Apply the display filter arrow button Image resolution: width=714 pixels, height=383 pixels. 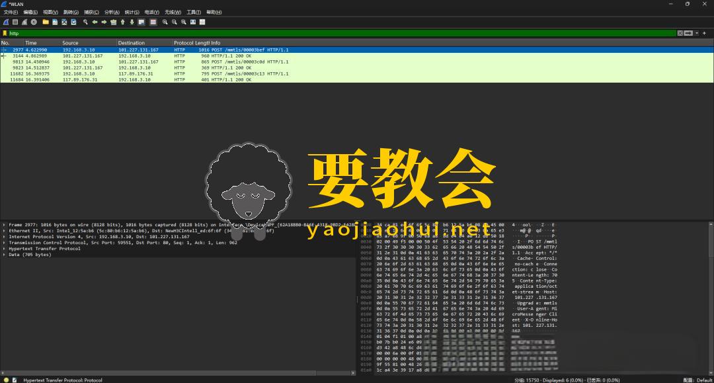[688, 33]
